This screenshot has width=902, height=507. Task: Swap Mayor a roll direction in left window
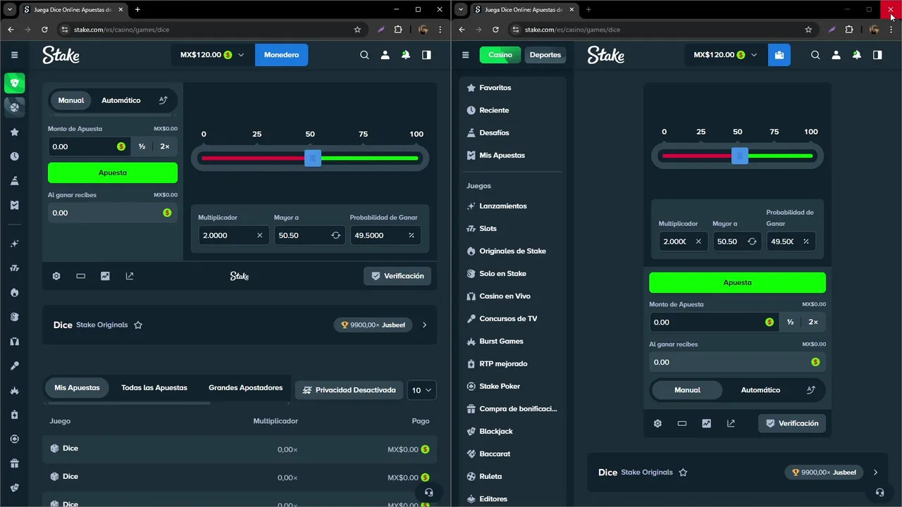point(335,235)
